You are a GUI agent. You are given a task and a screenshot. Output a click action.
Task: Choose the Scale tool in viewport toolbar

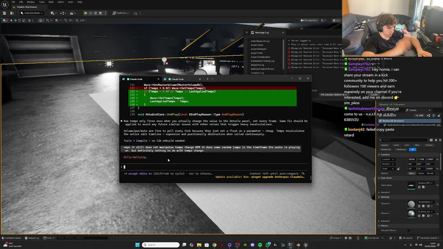24,20
